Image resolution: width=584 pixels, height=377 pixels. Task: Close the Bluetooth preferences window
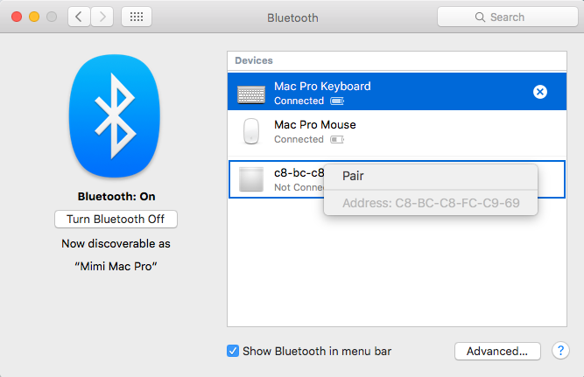17,17
